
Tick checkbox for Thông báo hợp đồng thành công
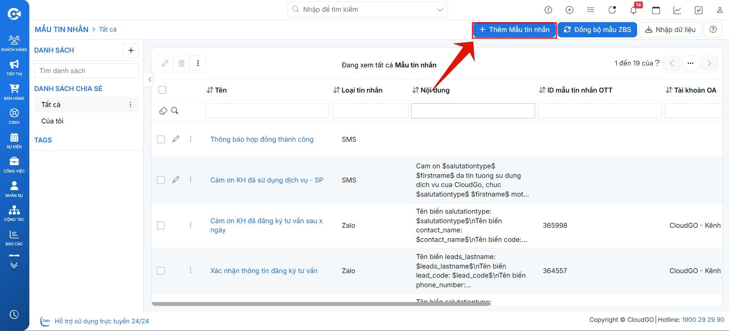pyautogui.click(x=161, y=139)
